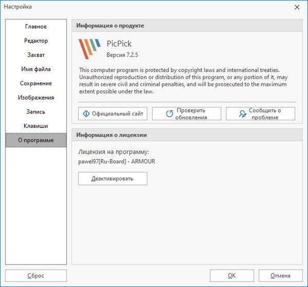
Task: Open the Сохранение settings page
Action: 36,83
